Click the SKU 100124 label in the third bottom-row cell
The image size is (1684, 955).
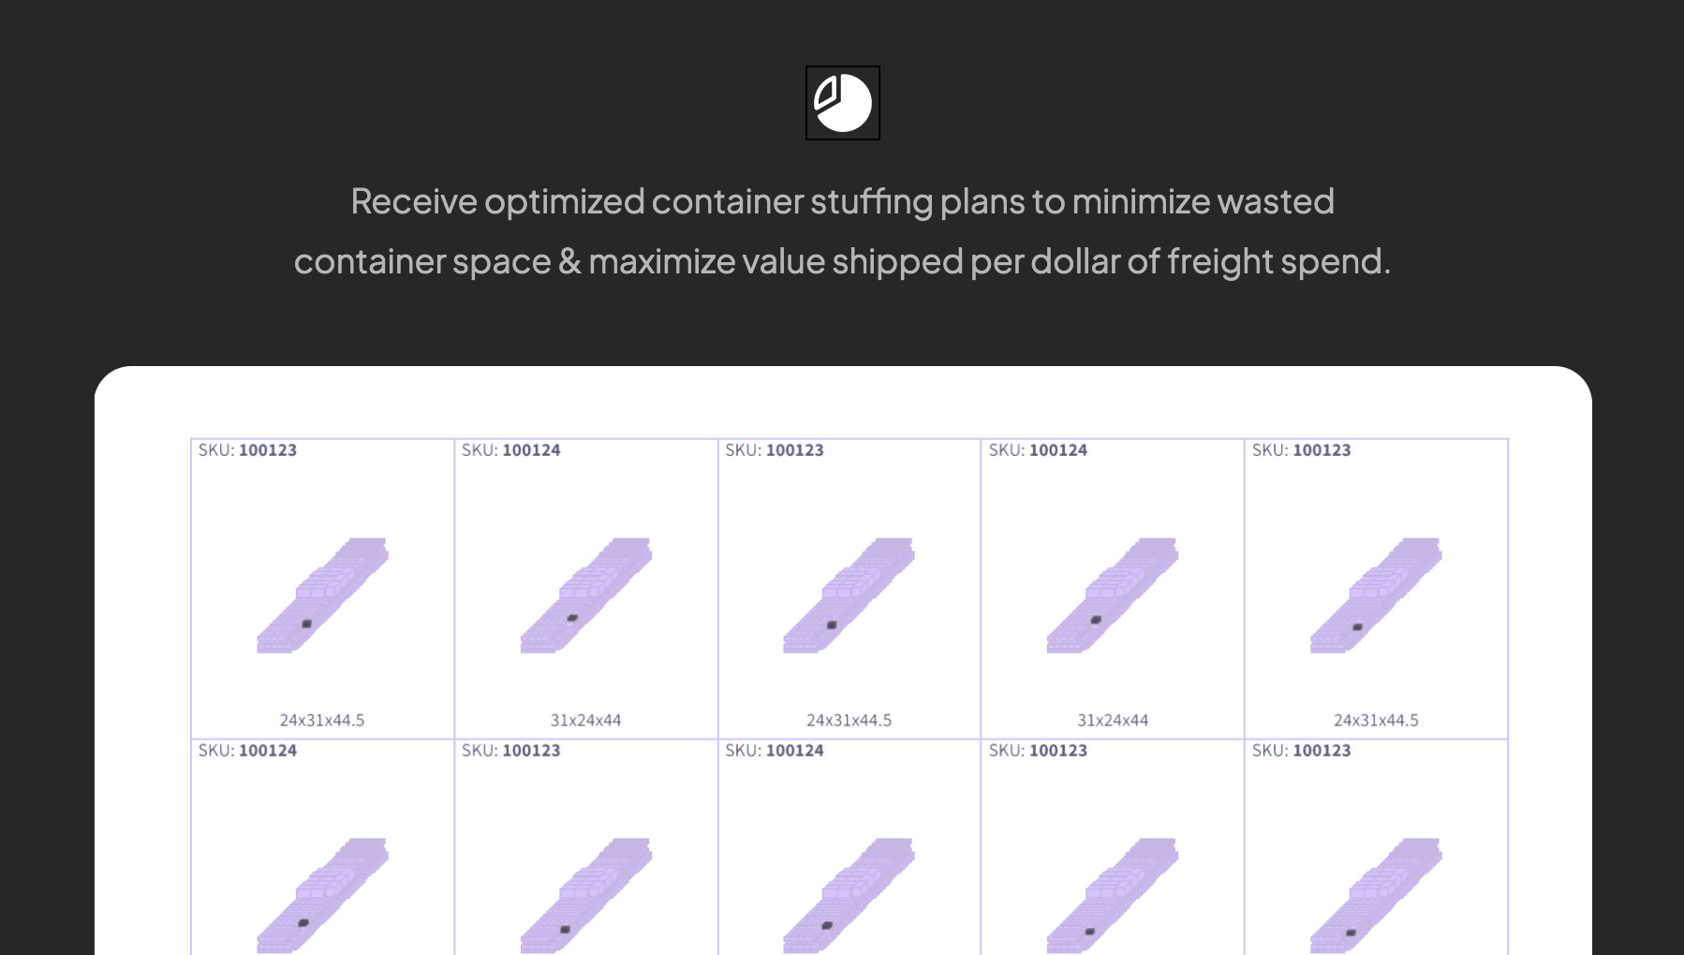click(x=775, y=751)
